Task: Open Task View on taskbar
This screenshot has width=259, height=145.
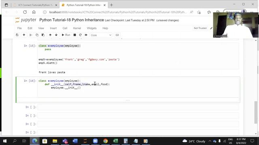Action: [24, 141]
